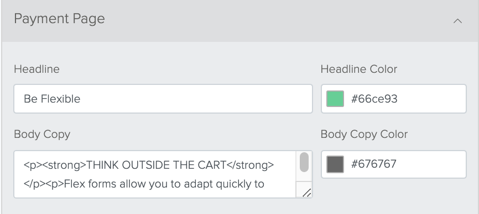The image size is (479, 214).
Task: Click the Body Copy Color label
Action: (364, 135)
